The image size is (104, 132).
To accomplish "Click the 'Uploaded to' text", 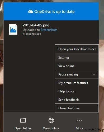I will point(31,30).
